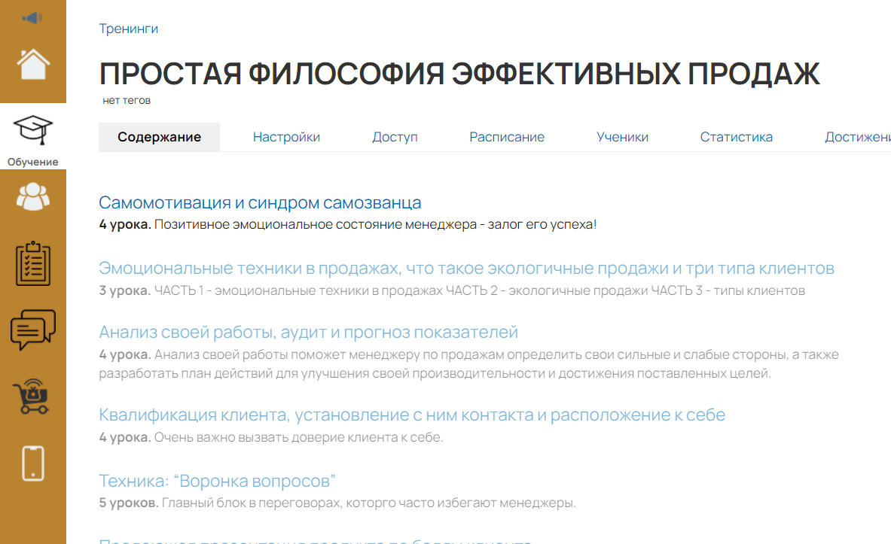Open module Анализ своей работы, аудит
Screen dimensions: 891x544
tap(309, 332)
